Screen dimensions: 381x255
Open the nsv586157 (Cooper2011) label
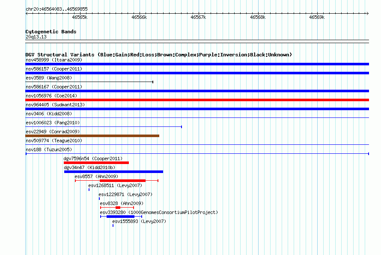54,69
